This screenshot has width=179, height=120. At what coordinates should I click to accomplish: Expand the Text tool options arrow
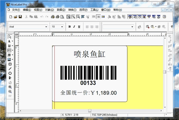click(12, 41)
